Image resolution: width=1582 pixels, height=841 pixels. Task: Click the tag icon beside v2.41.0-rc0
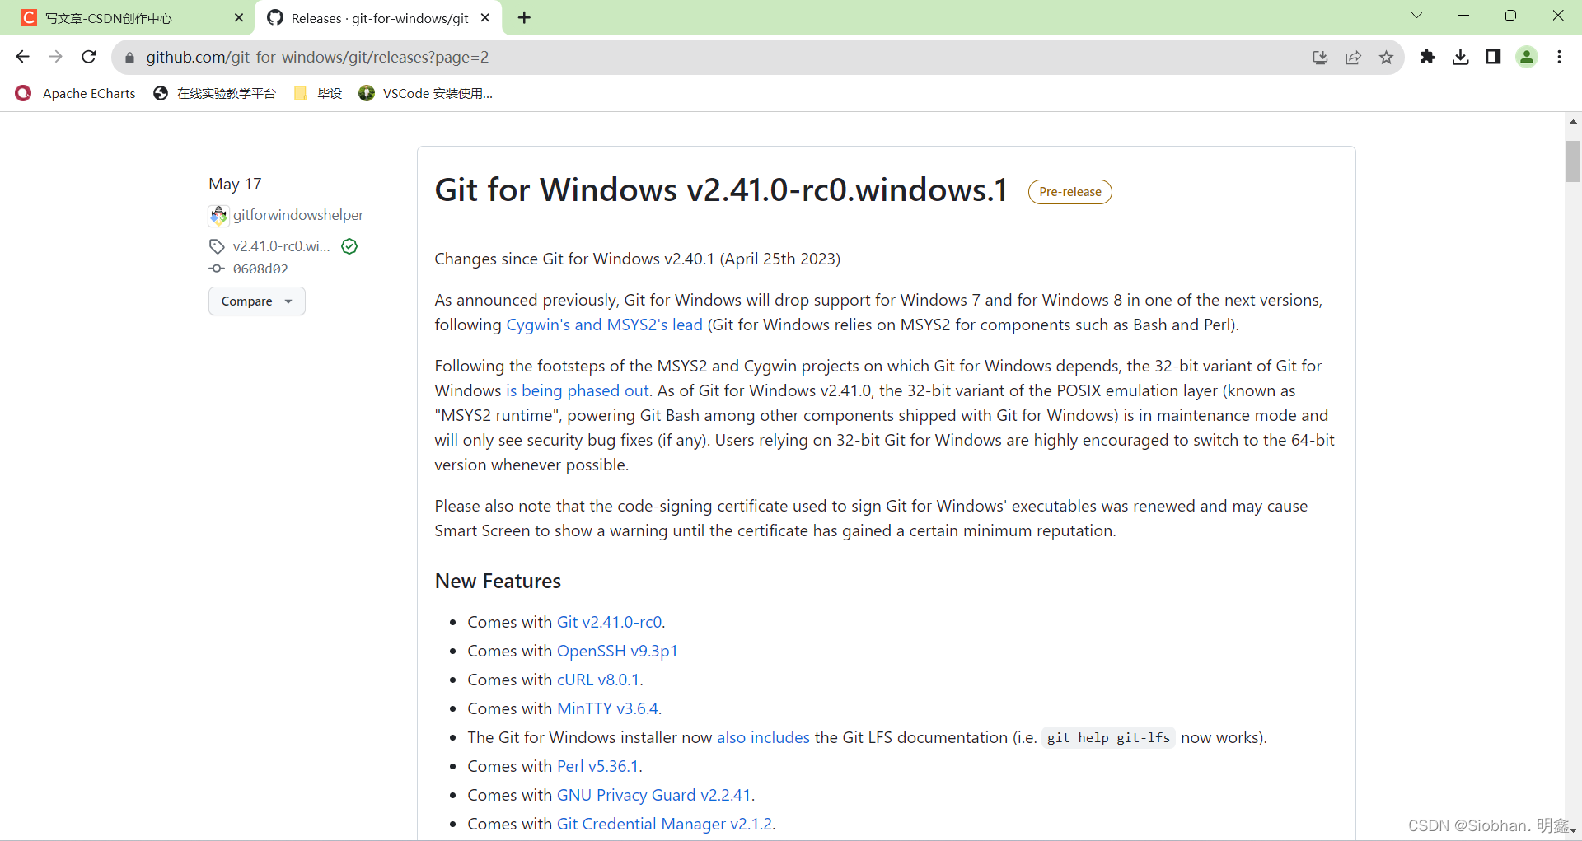[x=217, y=246]
